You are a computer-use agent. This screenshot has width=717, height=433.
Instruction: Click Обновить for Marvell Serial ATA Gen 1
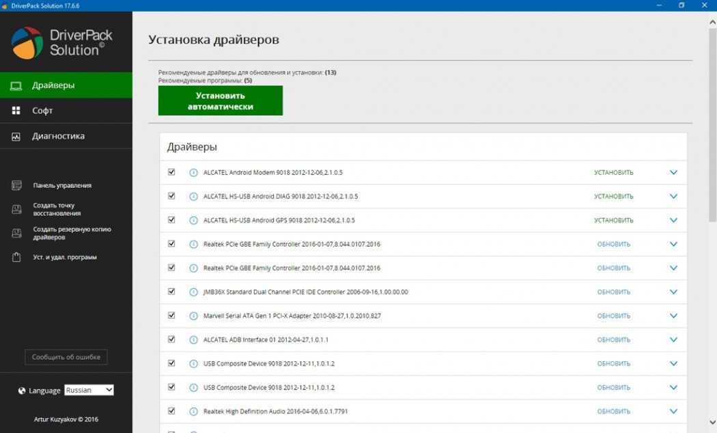coord(614,316)
